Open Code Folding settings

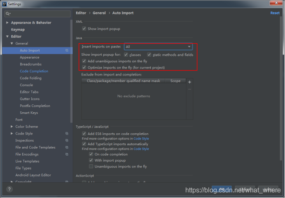tap(30, 78)
